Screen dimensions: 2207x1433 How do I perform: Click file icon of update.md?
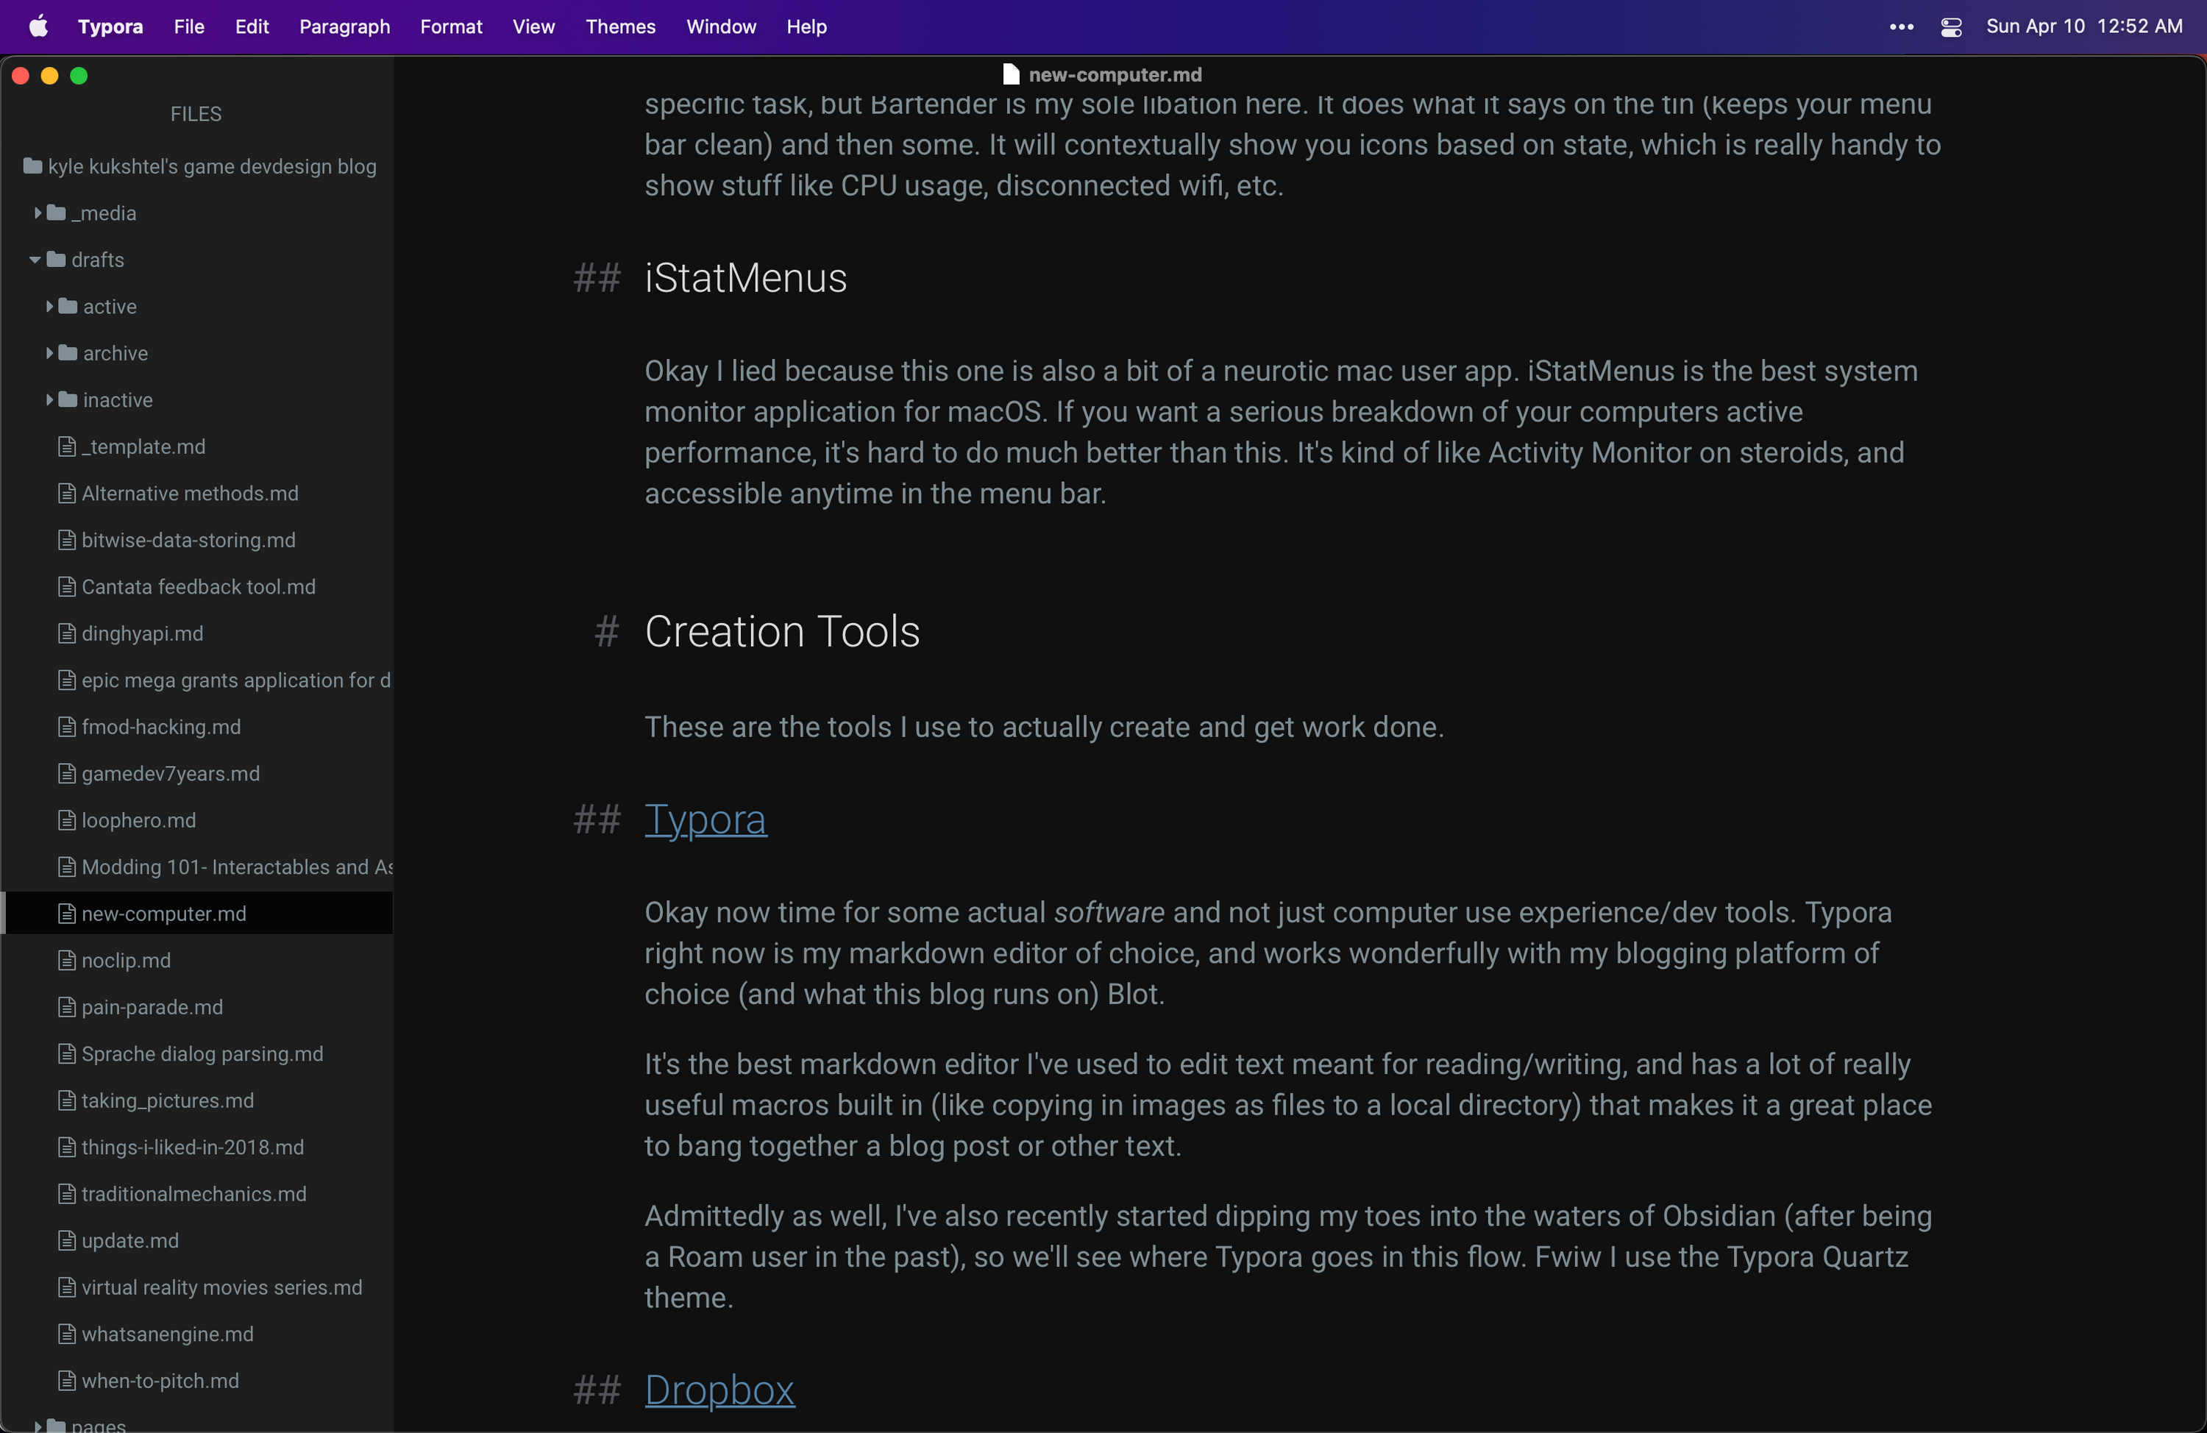[x=67, y=1240]
